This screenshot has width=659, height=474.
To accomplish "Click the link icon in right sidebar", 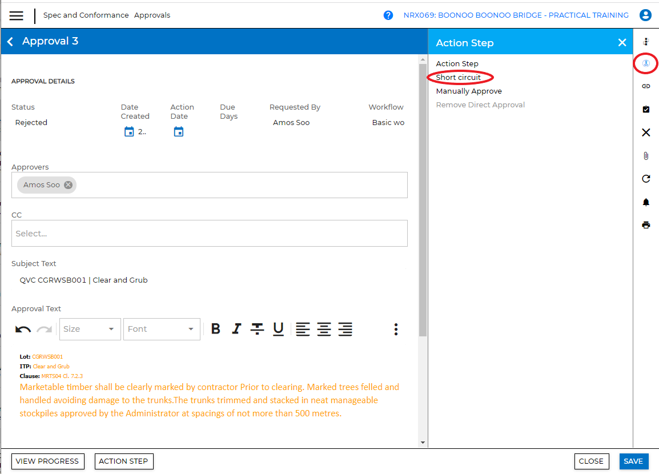I will (646, 86).
